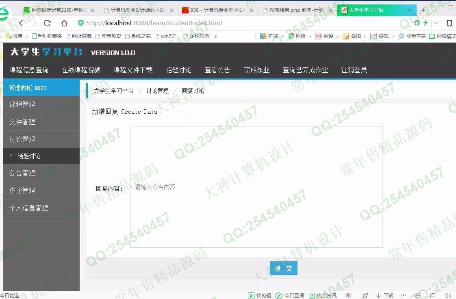Image resolution: width=456 pixels, height=299 pixels.
Task: Open the 淘宝热卖 bookmark
Action: point(108,36)
